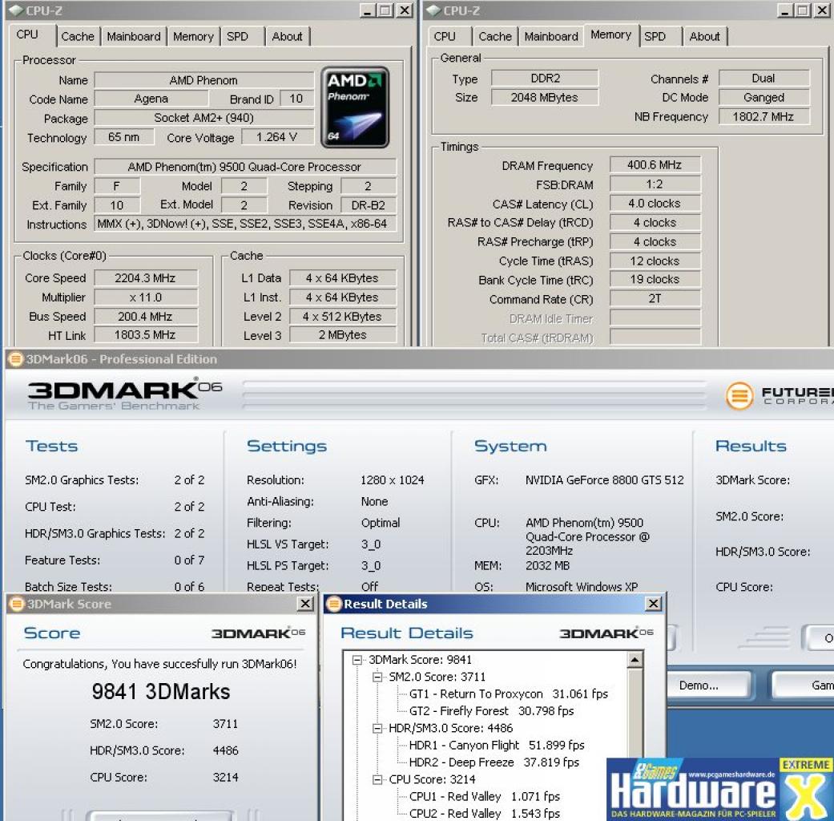Collapse the CPU Score: 3214 node
The height and width of the screenshot is (821, 834).
click(377, 780)
